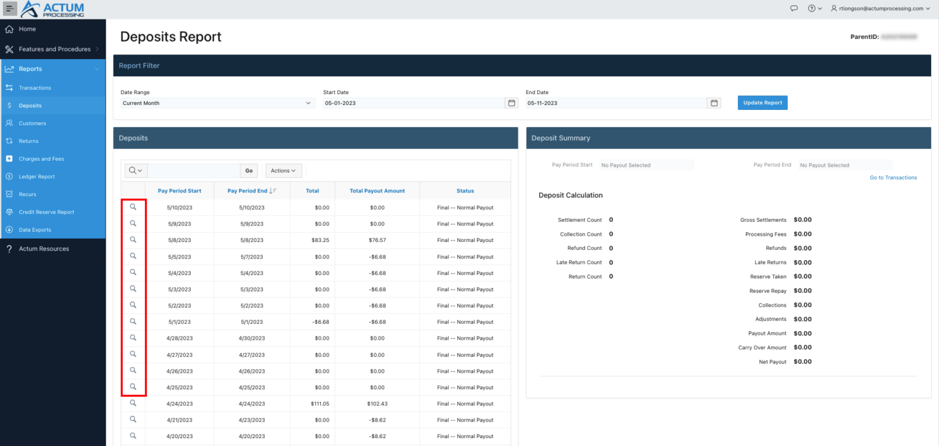This screenshot has height=446, width=939.
Task: Expand the Date Range dropdown
Action: point(217,103)
